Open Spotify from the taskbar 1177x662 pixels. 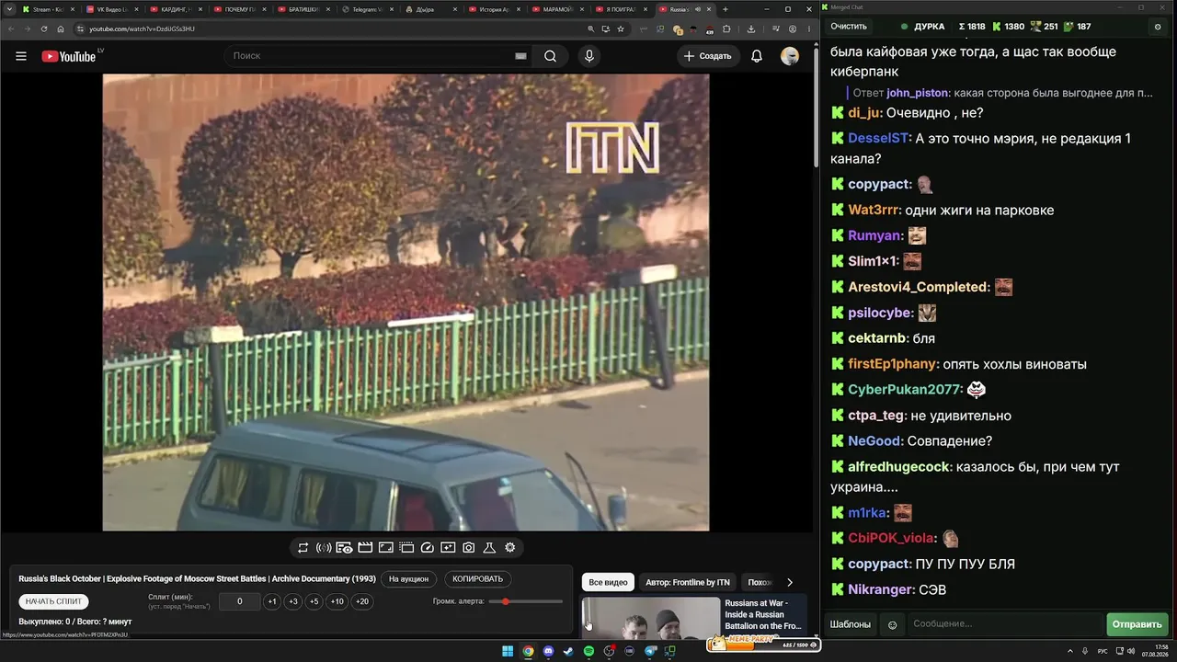(589, 652)
